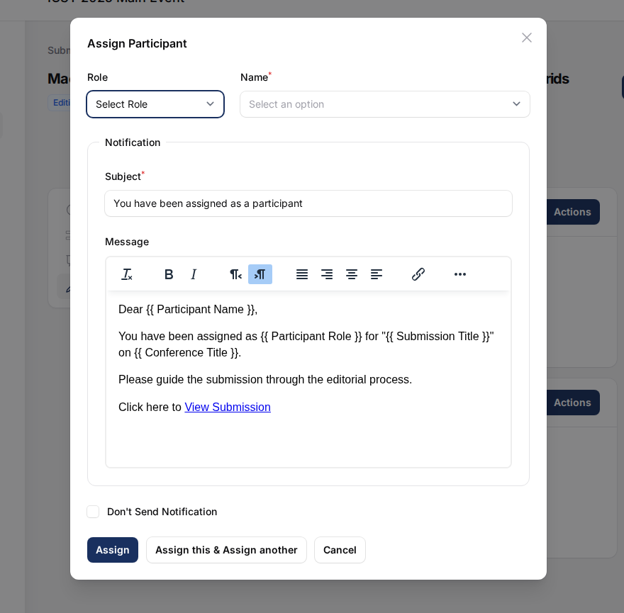Toggle bold formatting in message editor
Viewport: 624px width, 613px height.
(x=169, y=274)
